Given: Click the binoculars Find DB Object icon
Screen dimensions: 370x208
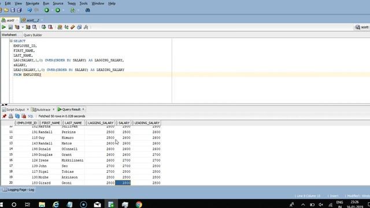Looking at the screenshot, I should [87, 10].
